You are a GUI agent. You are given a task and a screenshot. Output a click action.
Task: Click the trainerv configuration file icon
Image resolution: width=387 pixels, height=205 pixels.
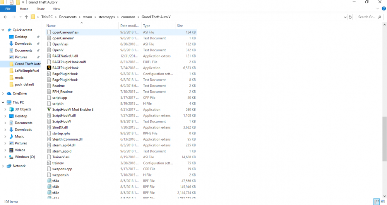[49, 163]
